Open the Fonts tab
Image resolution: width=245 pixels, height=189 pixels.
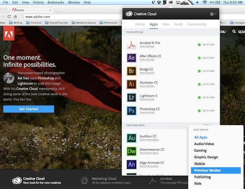click(x=178, y=24)
